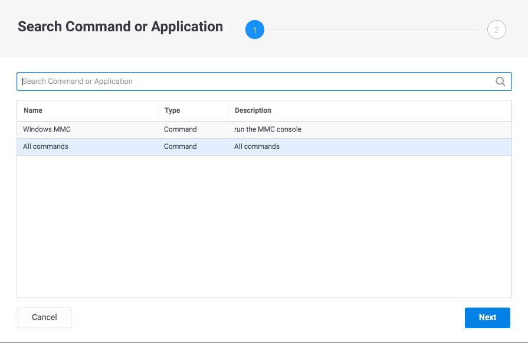Click the progress line between steps
This screenshot has width=528, height=343.
point(373,30)
